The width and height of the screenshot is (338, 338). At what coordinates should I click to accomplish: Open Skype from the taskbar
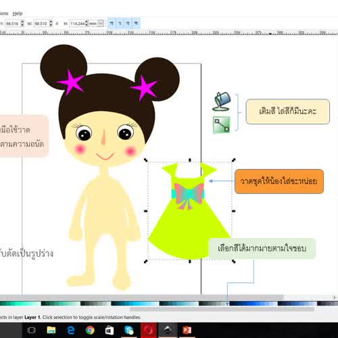click(x=129, y=331)
